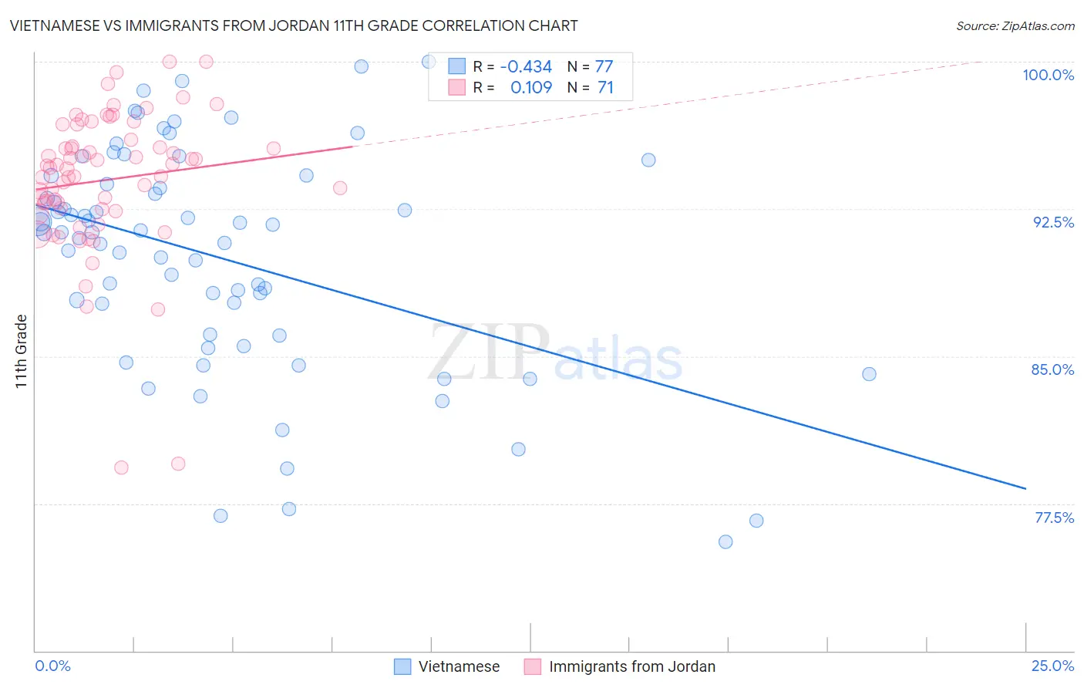This screenshot has height=688, width=1084.
Task: Click the chart title text
Action: (294, 25)
